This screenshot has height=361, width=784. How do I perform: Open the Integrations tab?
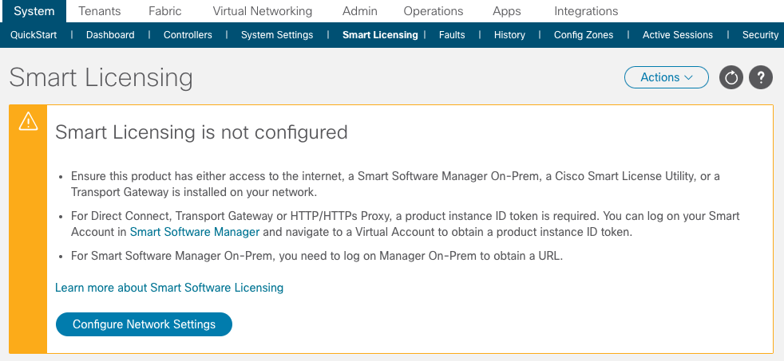pyautogui.click(x=586, y=11)
